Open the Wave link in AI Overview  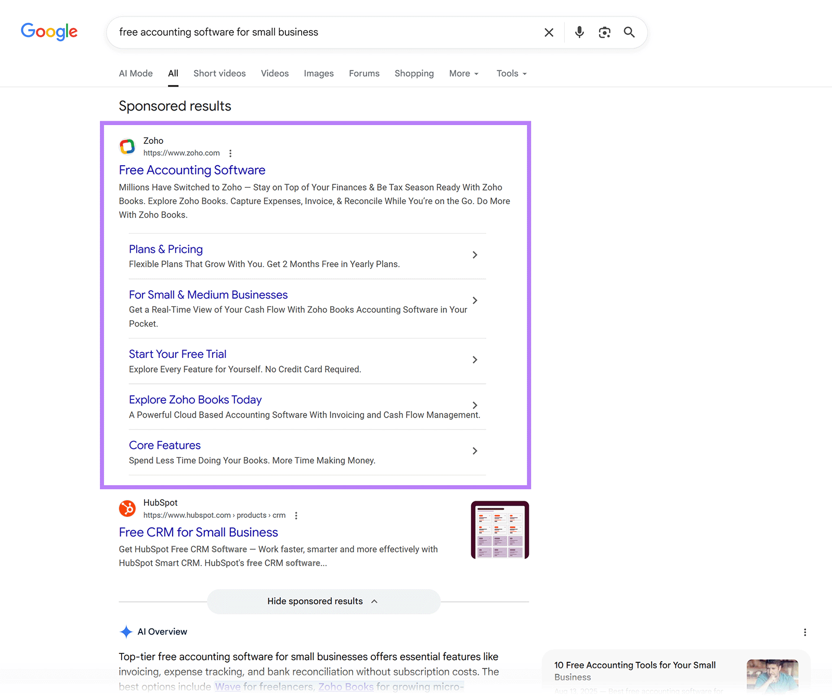[228, 687]
